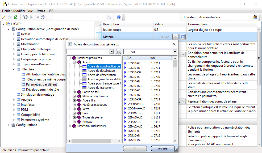Click the material list vertical scrollbar thumb
262x153 pixels.
(175, 63)
